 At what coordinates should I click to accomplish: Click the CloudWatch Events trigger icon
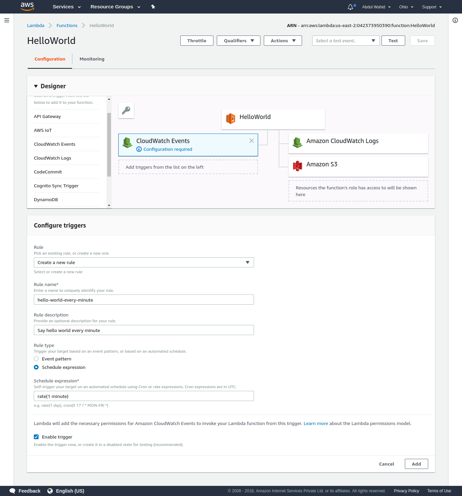pyautogui.click(x=128, y=143)
